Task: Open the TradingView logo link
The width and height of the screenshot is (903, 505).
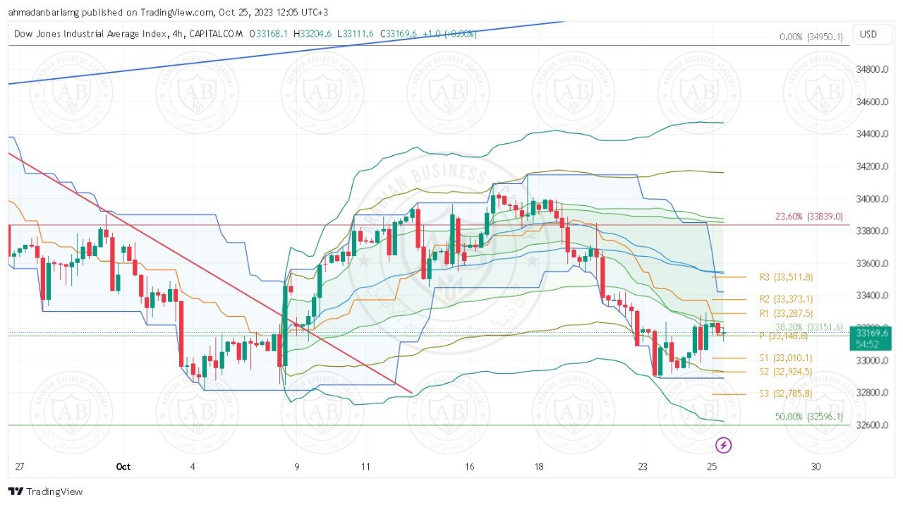Action: click(x=46, y=492)
